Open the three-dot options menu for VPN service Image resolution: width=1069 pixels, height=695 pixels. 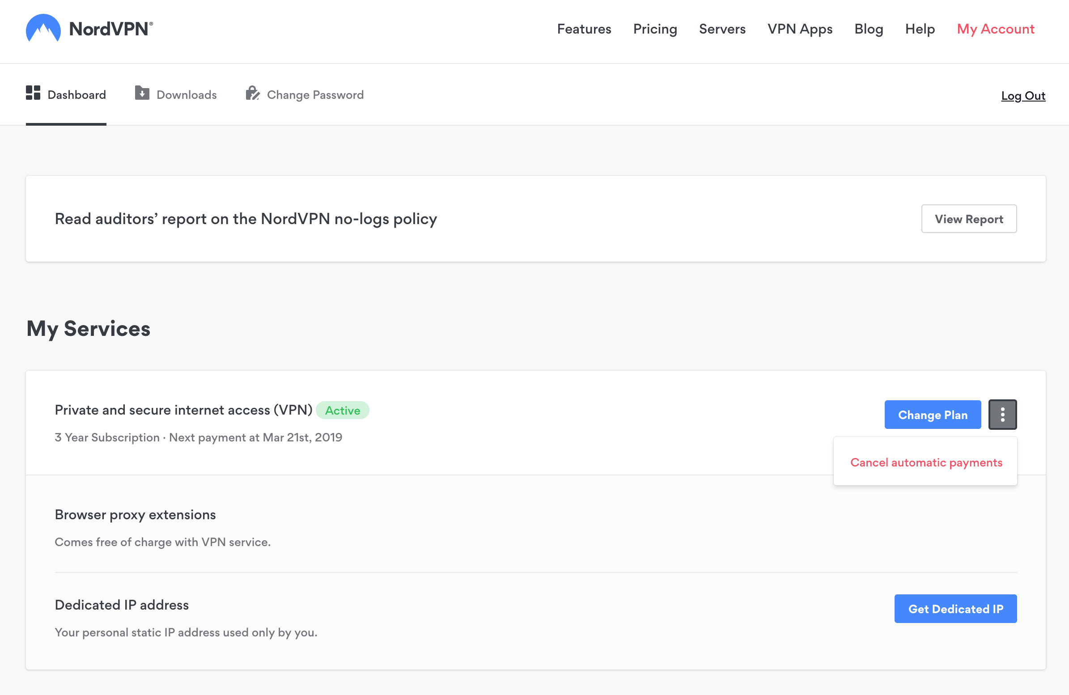(x=1002, y=414)
